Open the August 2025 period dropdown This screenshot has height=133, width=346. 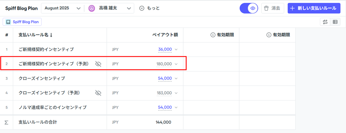[63, 8]
